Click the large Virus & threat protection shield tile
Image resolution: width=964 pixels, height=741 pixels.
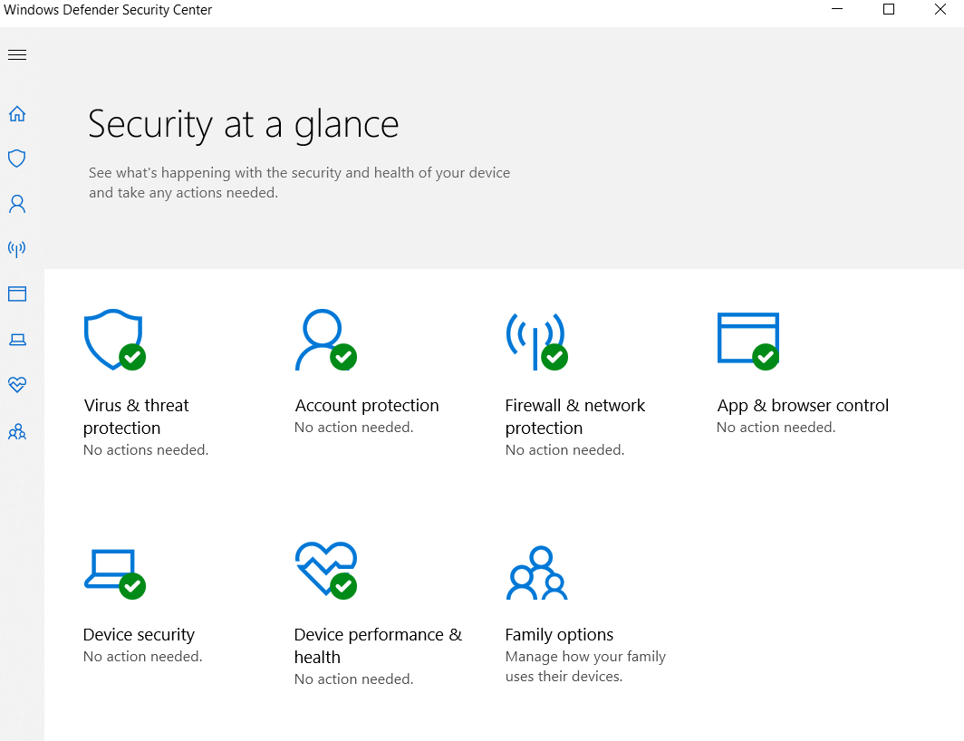click(113, 340)
